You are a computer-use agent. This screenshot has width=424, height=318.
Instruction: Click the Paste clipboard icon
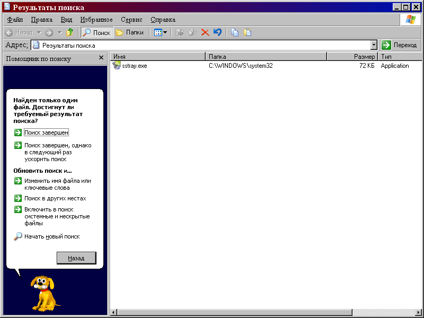point(247,32)
